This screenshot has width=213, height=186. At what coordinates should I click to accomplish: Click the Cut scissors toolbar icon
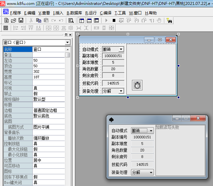[x=31, y=21]
